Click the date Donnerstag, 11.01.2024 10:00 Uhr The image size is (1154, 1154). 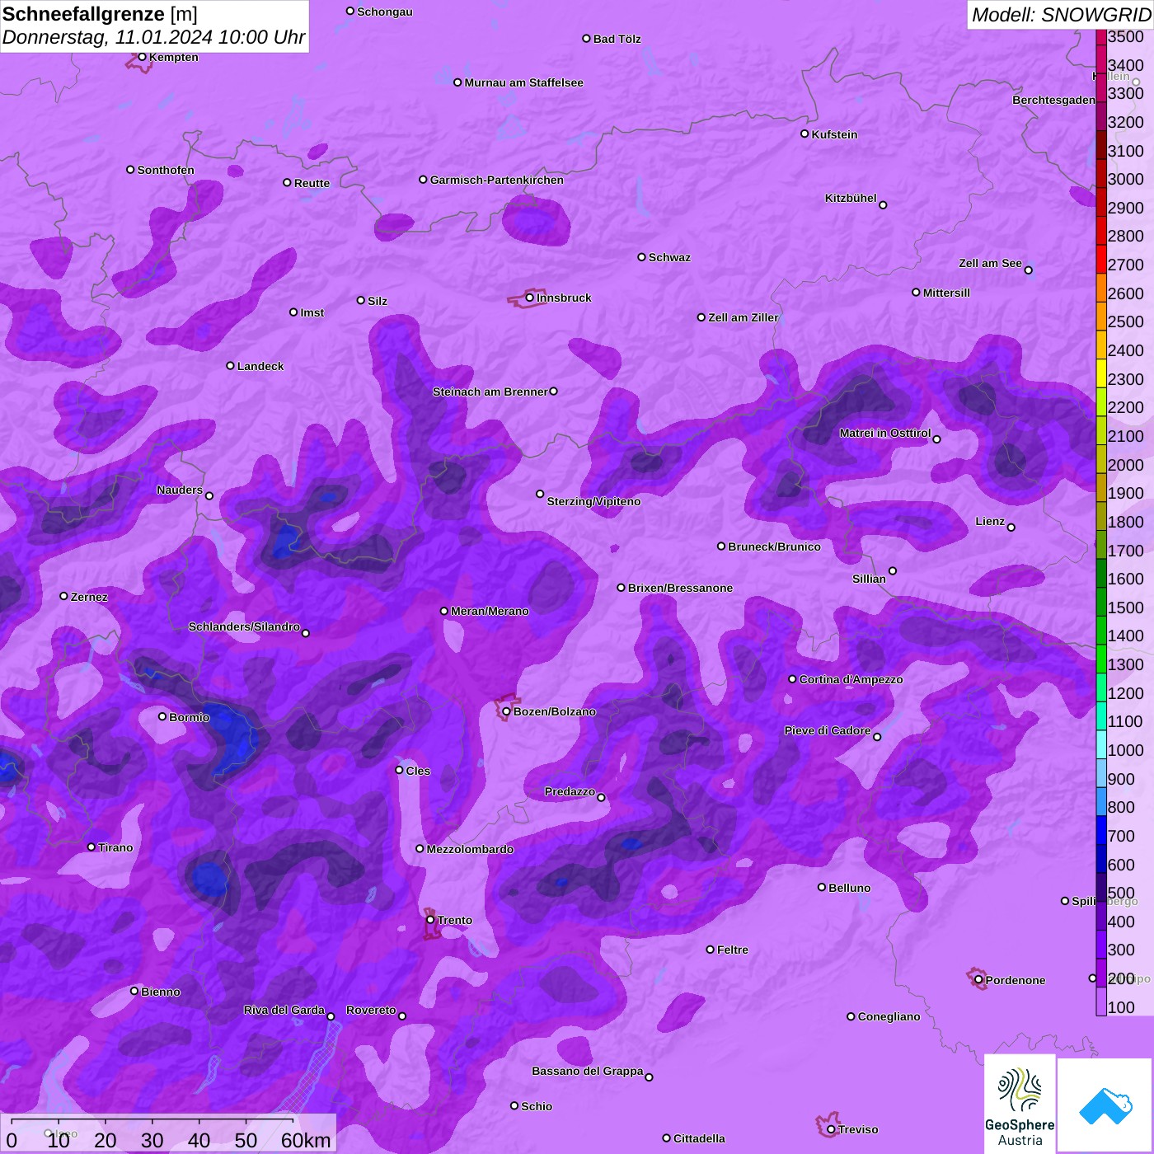tap(153, 37)
